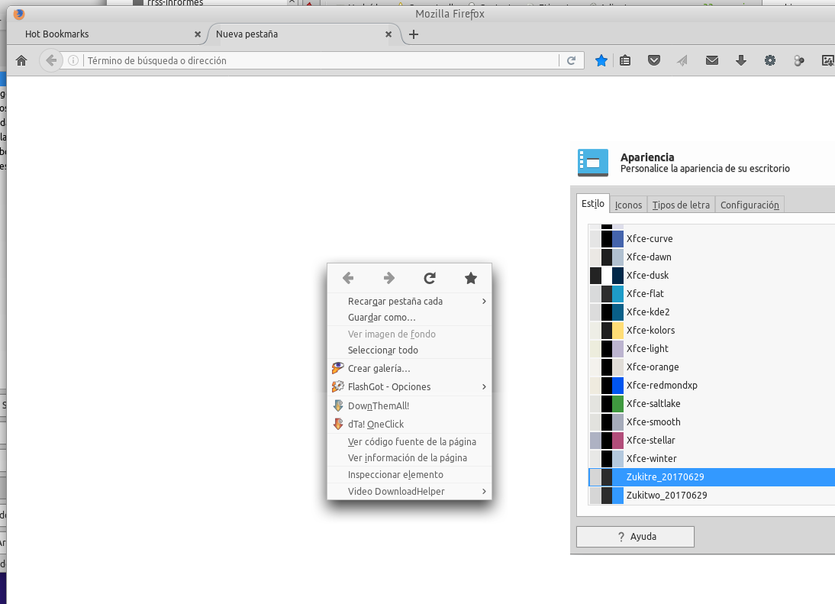Switch to the Iconos tab
This screenshot has width=835, height=604.
[x=628, y=205]
